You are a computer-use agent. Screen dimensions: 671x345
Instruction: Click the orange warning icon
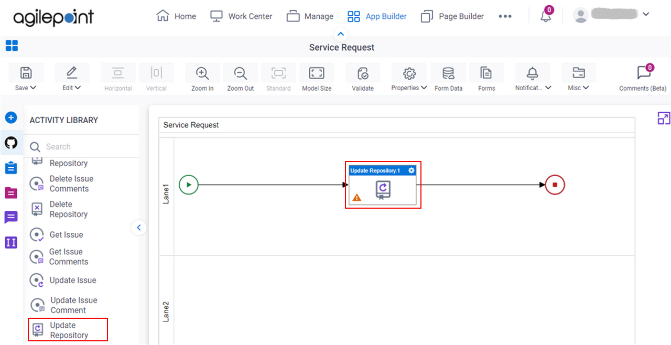(356, 198)
